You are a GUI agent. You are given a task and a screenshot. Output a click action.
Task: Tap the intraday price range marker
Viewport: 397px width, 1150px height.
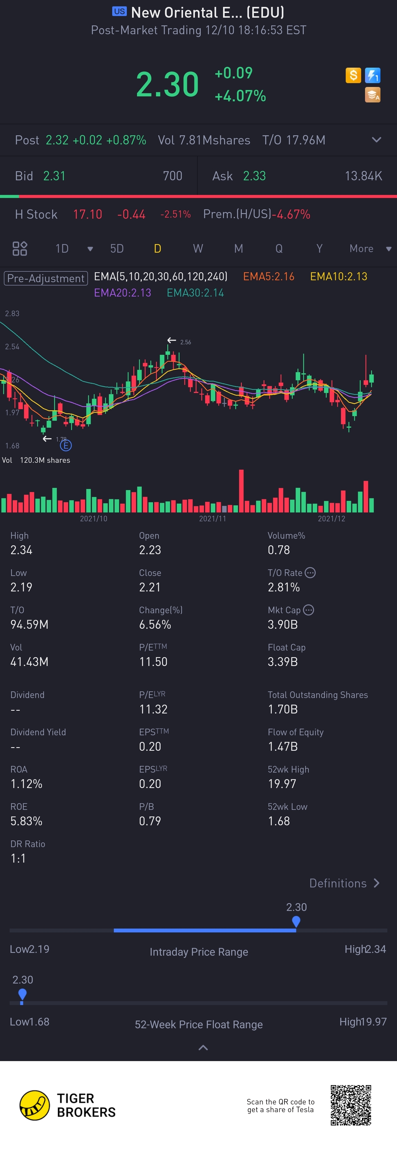296,921
